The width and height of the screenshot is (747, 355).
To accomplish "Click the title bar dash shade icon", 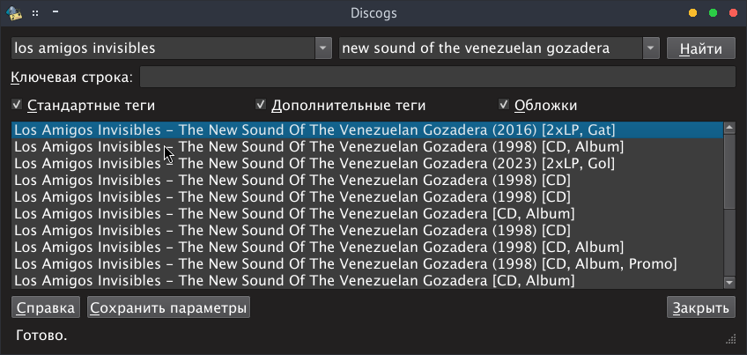I will pyautogui.click(x=55, y=11).
